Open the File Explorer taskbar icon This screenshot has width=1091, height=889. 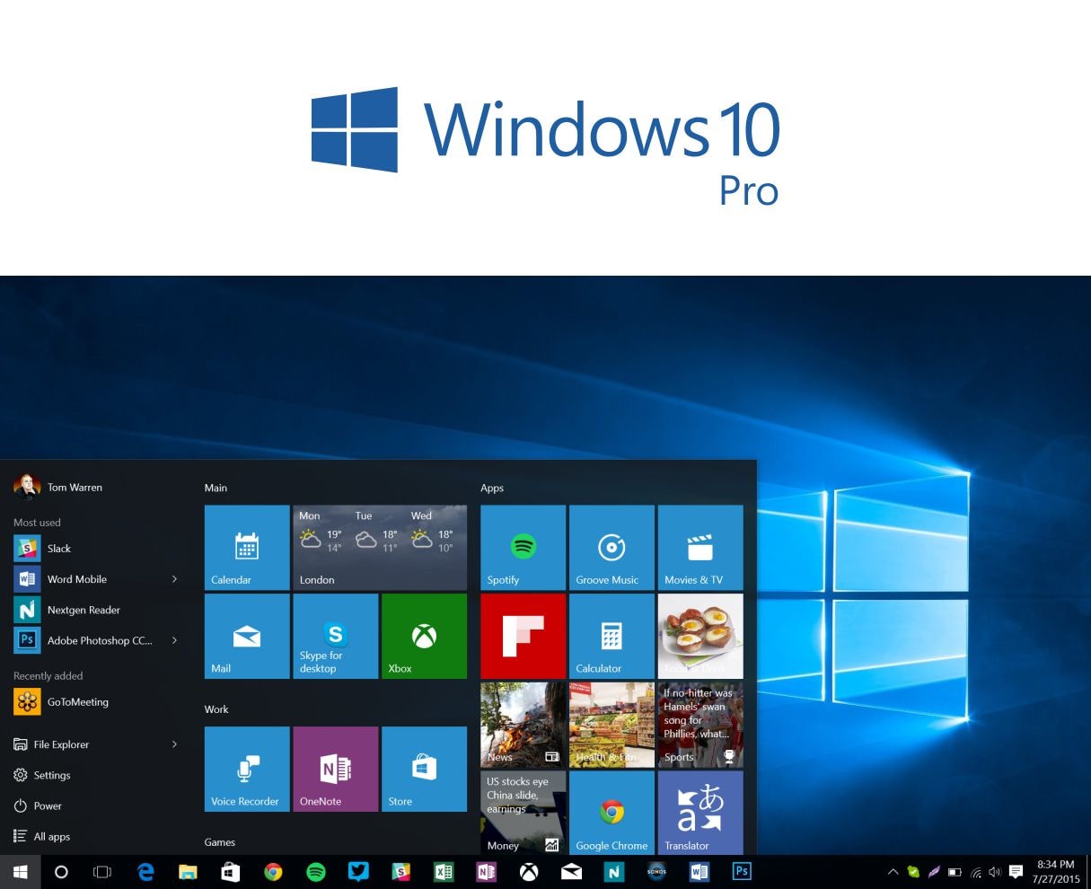[188, 872]
